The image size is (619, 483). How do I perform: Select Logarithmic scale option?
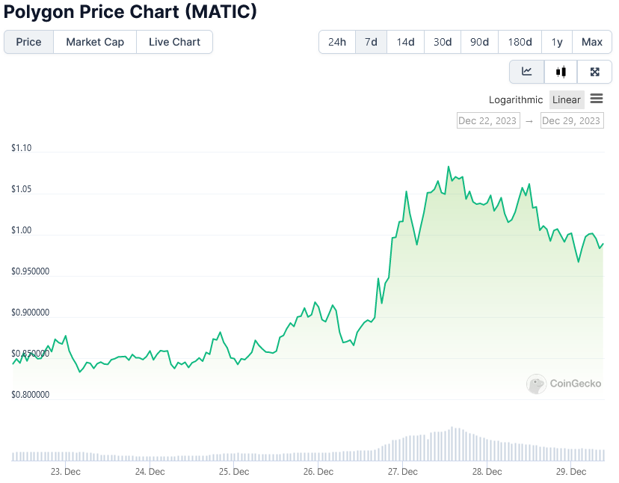[516, 99]
